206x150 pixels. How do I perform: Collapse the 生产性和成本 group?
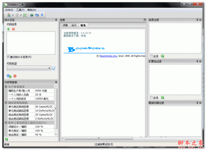point(6,87)
